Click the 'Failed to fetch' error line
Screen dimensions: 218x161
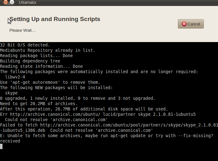pyautogui.click(x=109, y=125)
